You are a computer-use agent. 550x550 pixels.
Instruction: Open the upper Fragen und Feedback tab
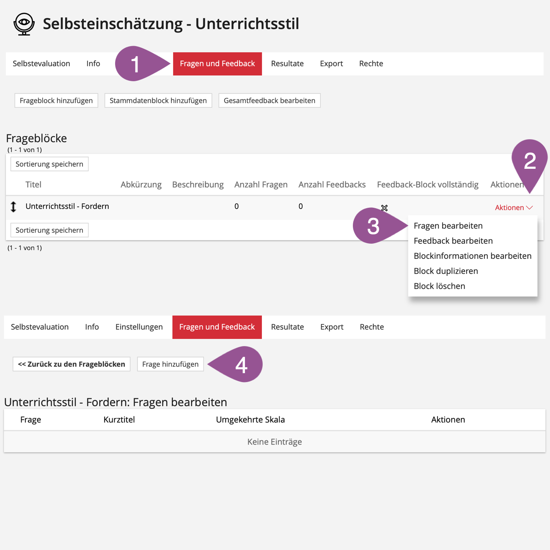click(x=217, y=63)
